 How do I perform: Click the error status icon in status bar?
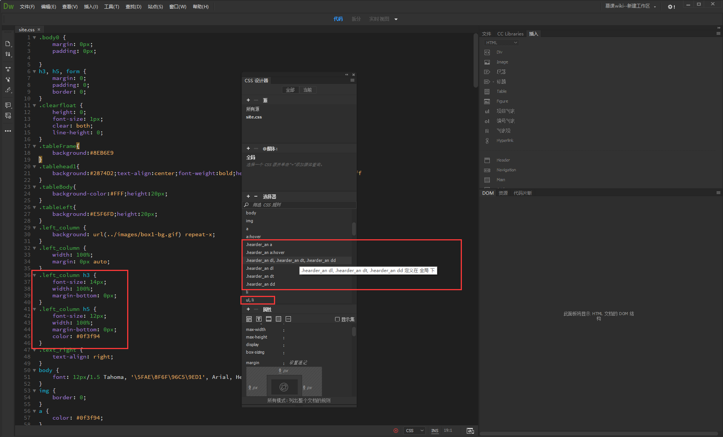(396, 431)
